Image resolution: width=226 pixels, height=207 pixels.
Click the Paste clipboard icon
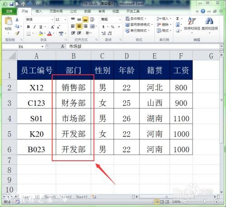click(8, 21)
